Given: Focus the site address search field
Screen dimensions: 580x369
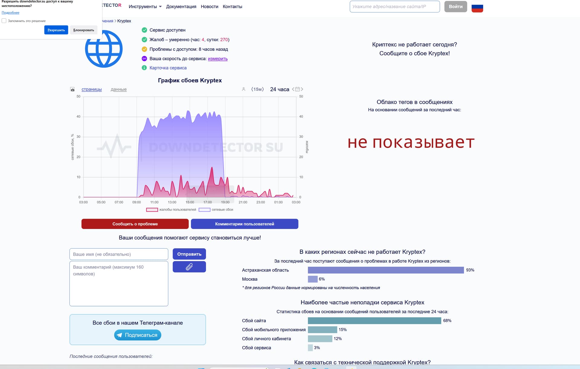Looking at the screenshot, I should point(395,7).
